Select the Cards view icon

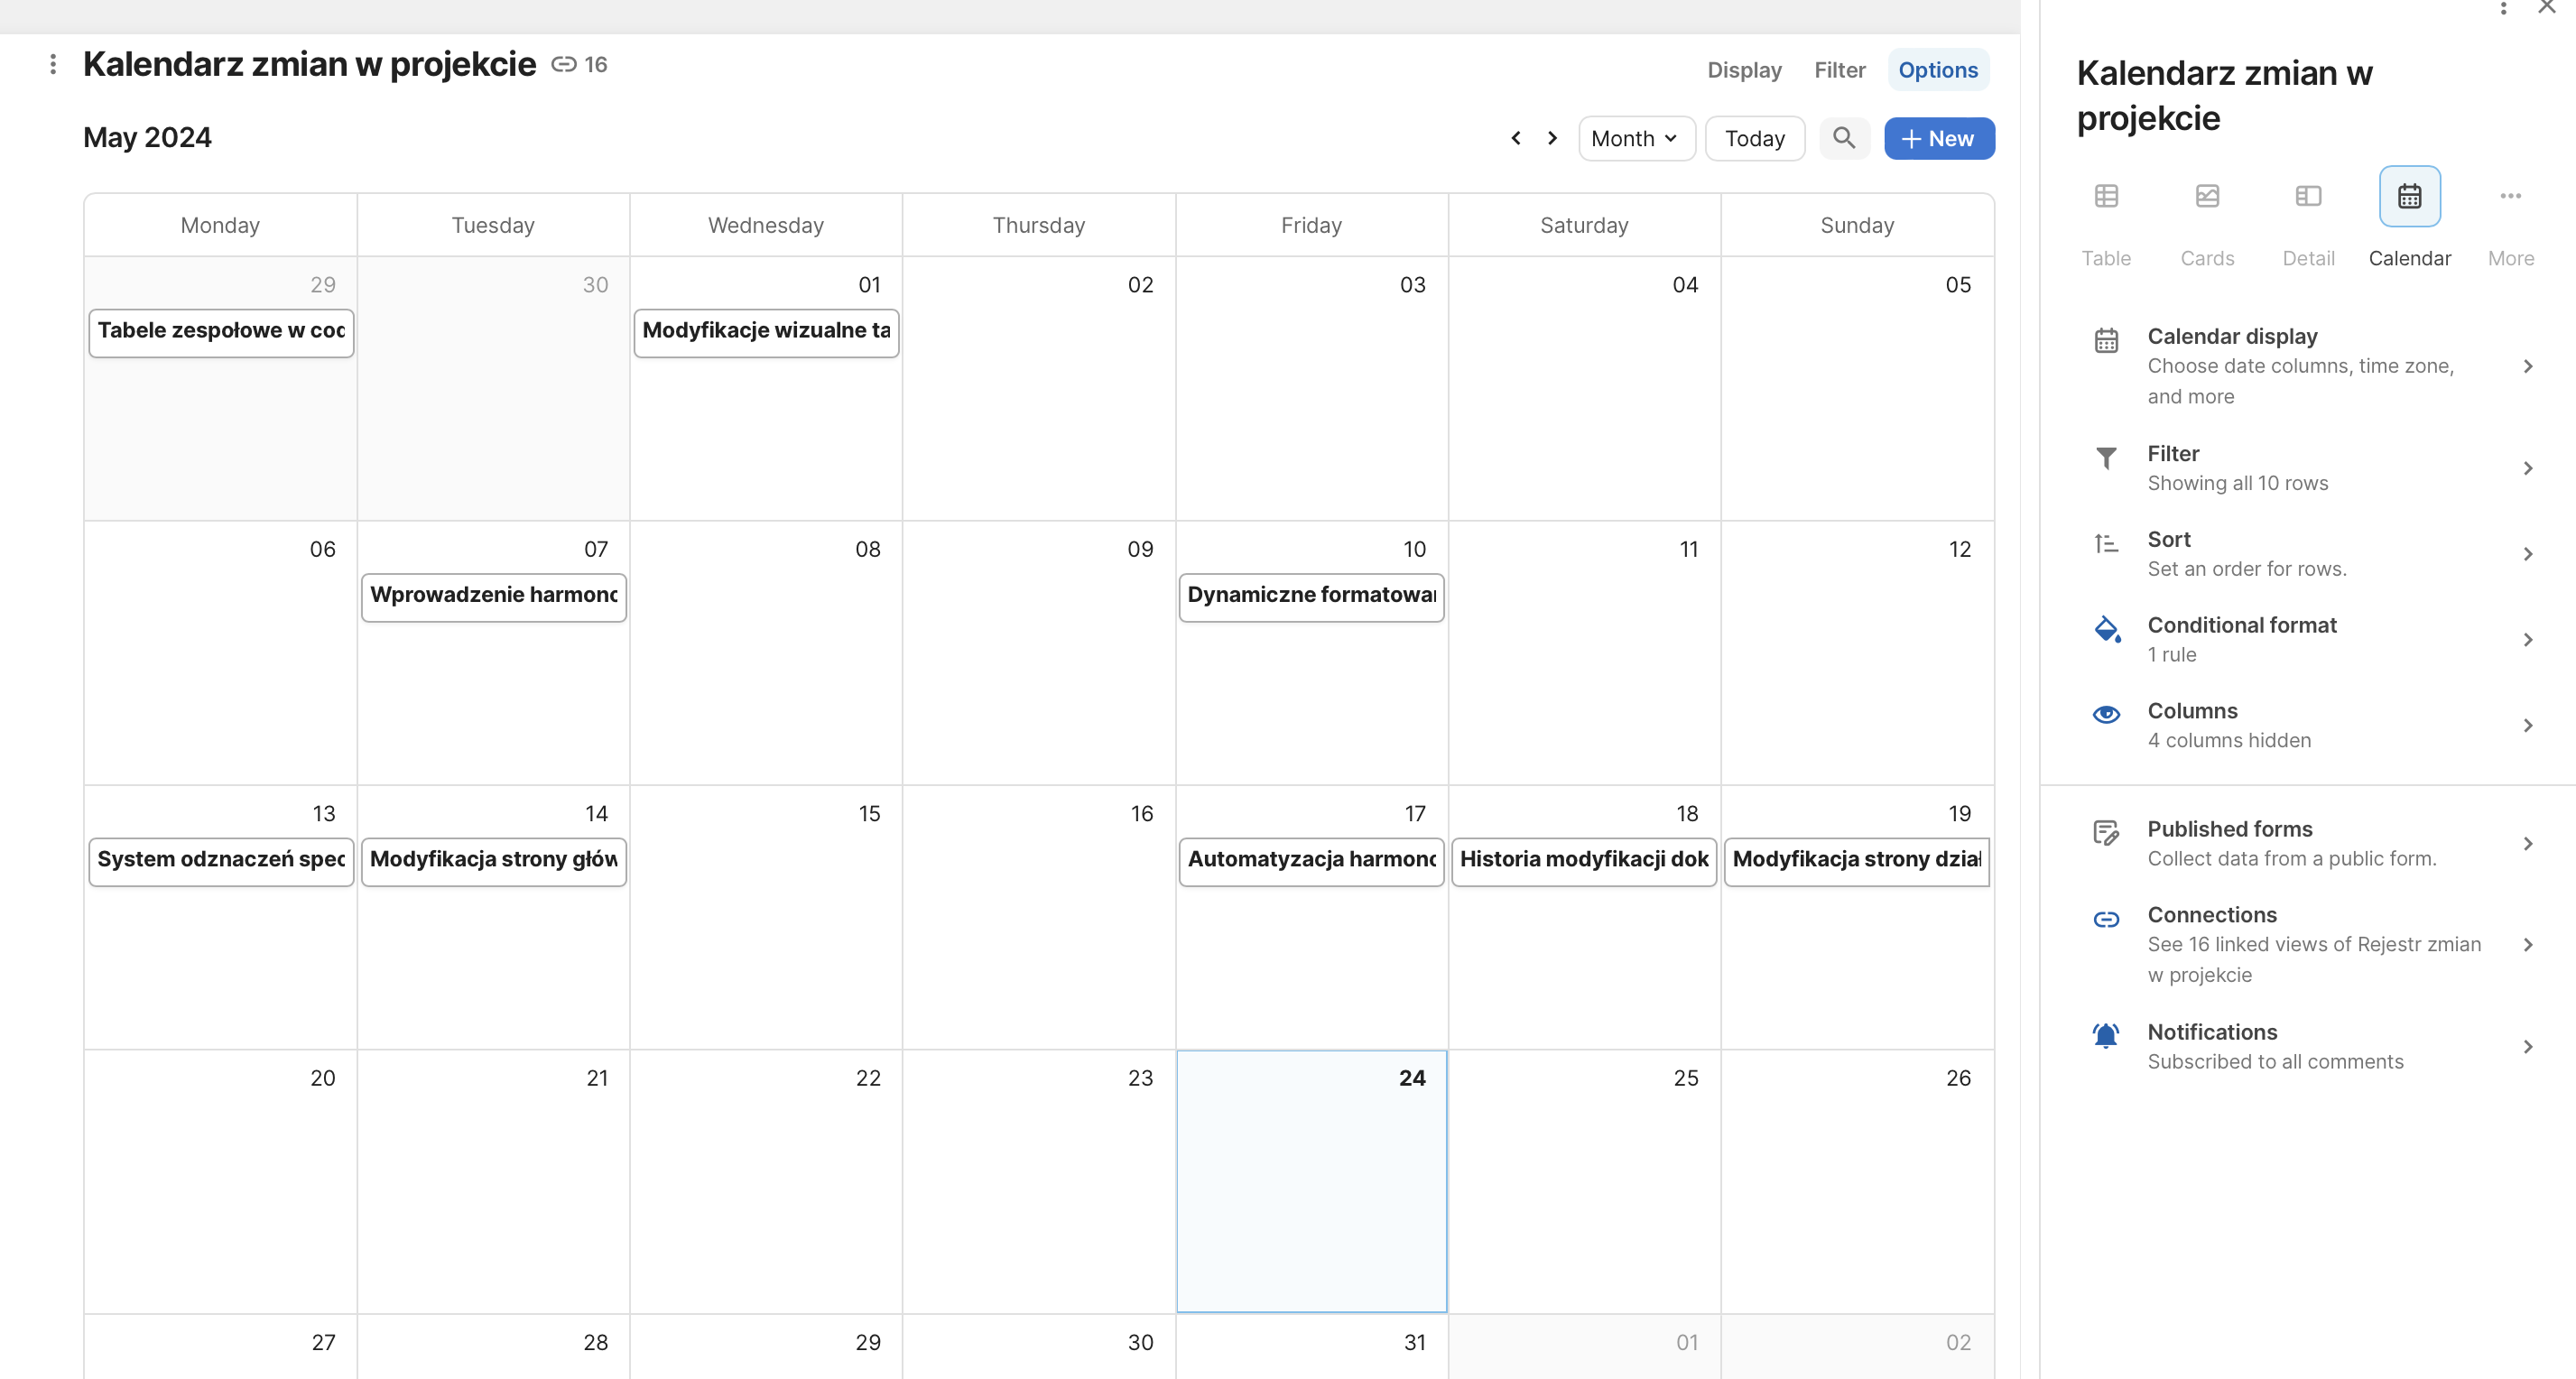coord(2207,196)
